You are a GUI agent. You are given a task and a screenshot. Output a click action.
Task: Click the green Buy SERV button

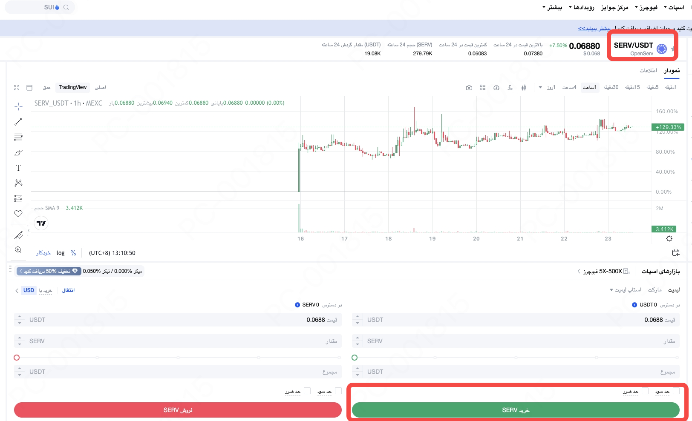tap(516, 410)
